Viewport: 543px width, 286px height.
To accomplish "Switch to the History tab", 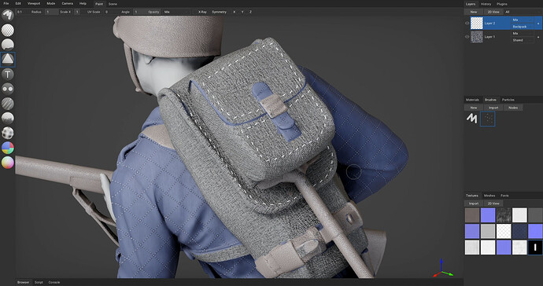I will 486,4.
